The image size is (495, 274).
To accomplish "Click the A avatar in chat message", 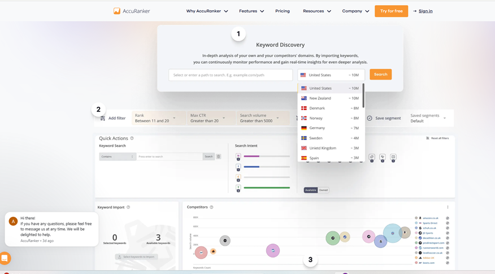I will [x=13, y=221].
